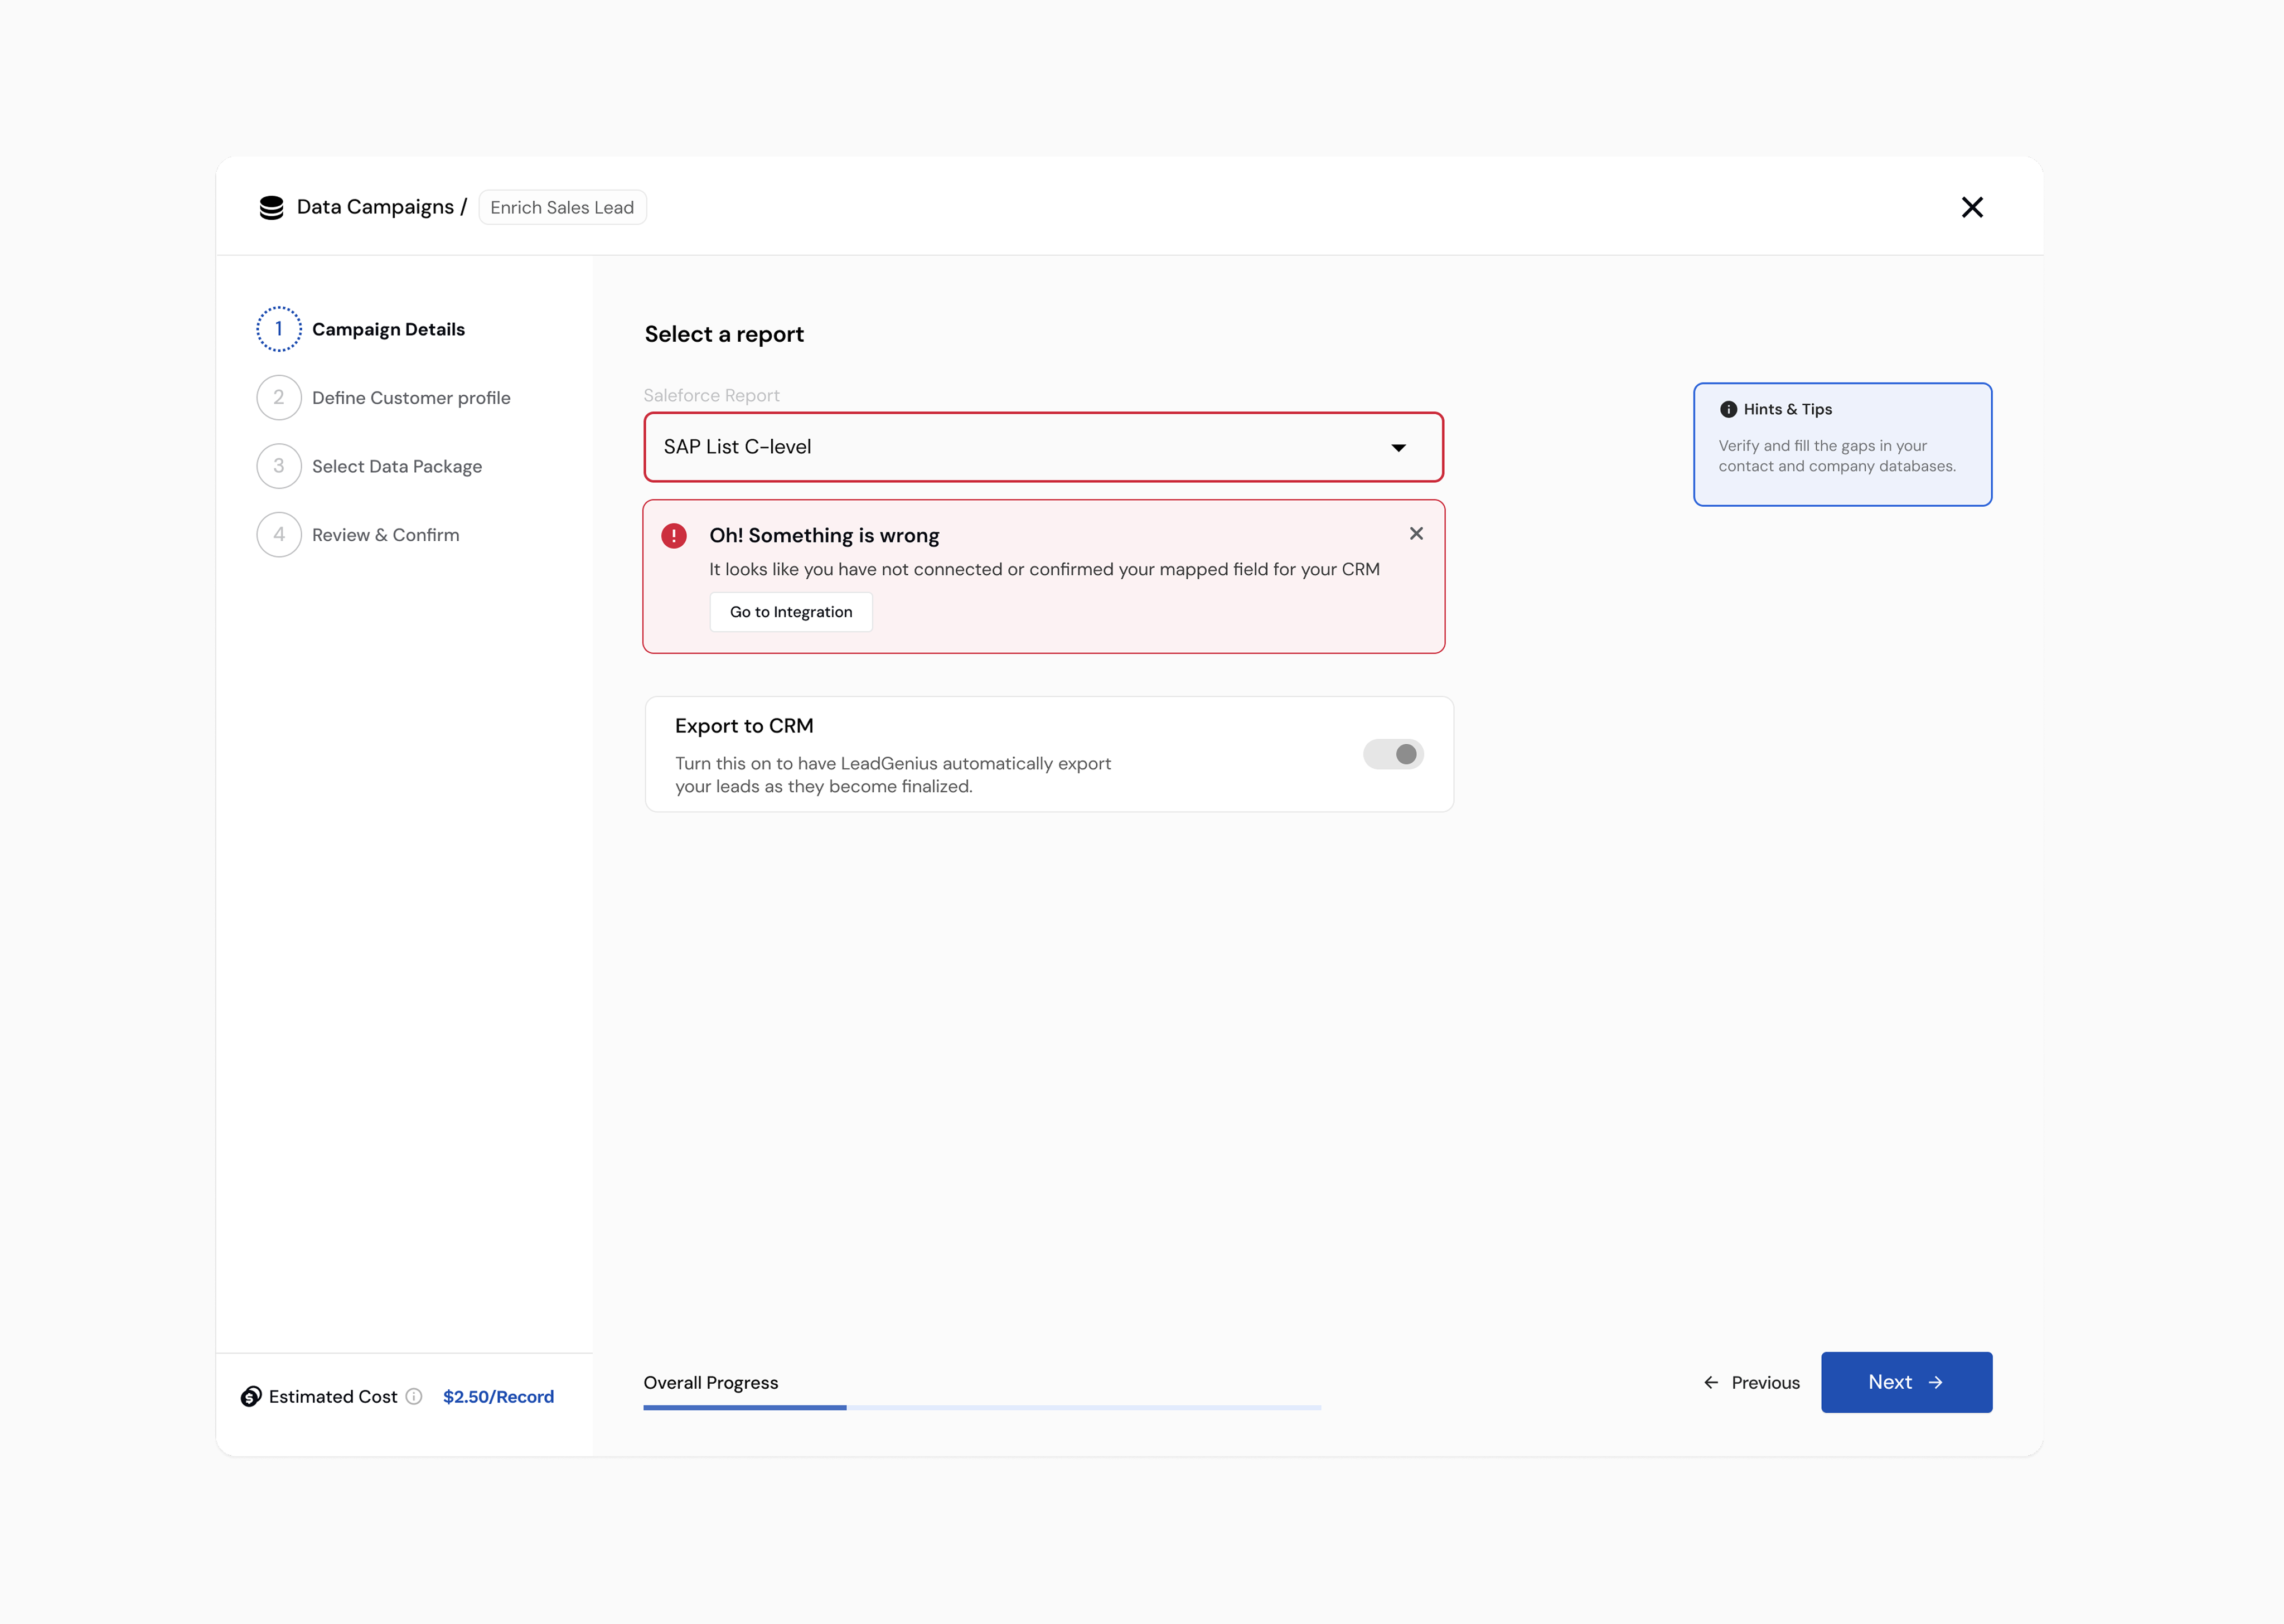This screenshot has width=2284, height=1624.
Task: Click the Data Campaigns database icon
Action: [x=271, y=207]
